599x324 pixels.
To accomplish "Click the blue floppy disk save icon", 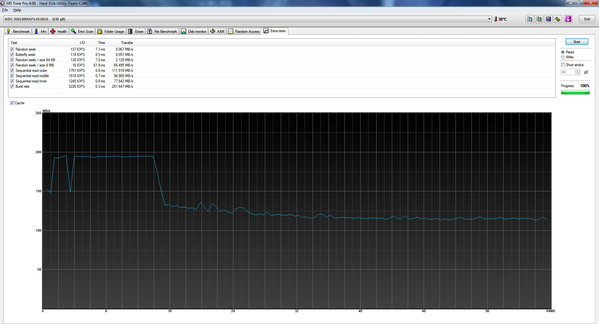I will pyautogui.click(x=548, y=19).
